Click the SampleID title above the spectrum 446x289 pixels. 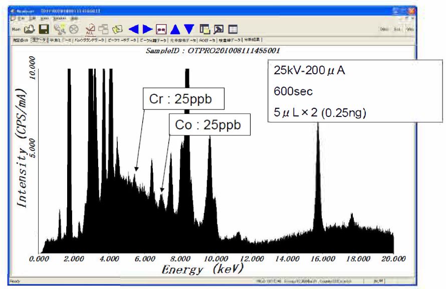213,51
